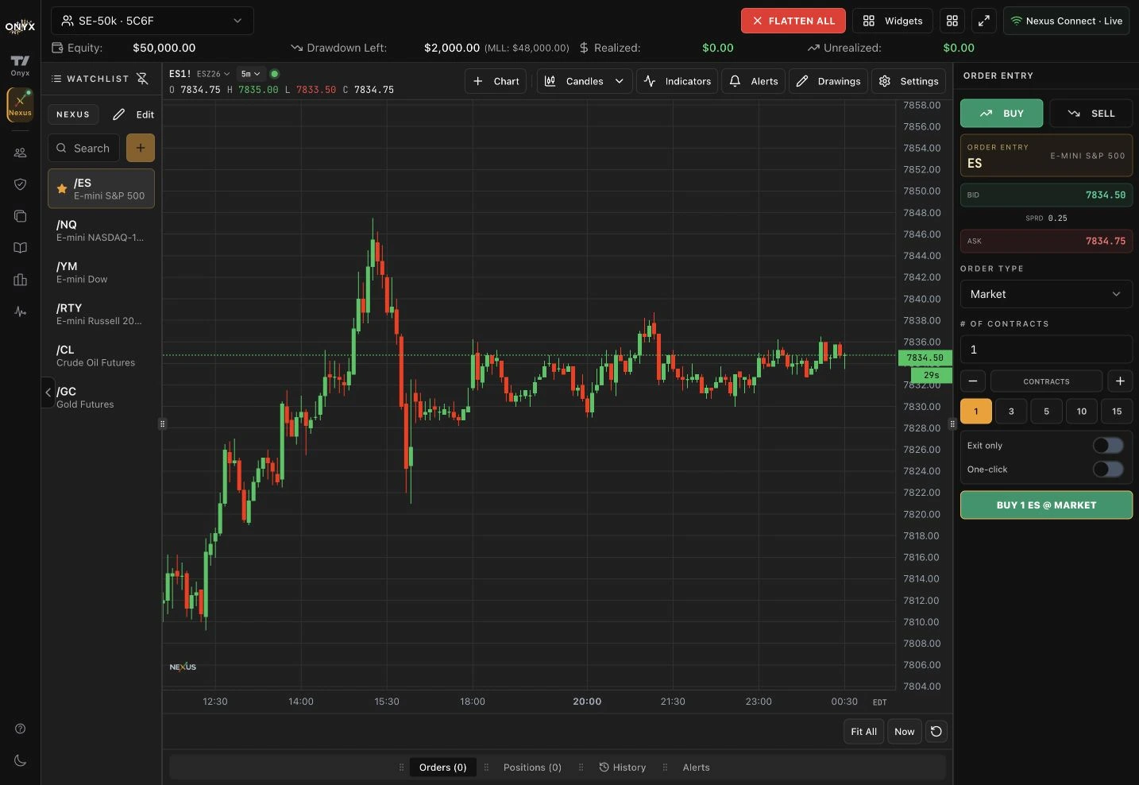The image size is (1139, 785).
Task: Open the 5m timeframe dropdown
Action: 251,74
